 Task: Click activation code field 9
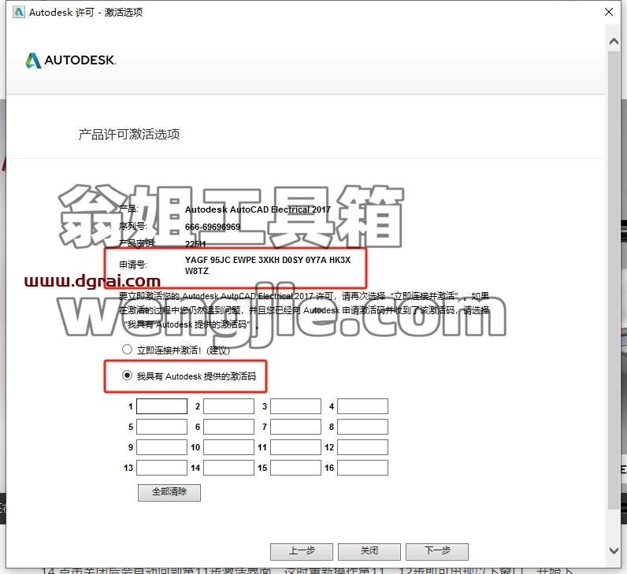(162, 447)
